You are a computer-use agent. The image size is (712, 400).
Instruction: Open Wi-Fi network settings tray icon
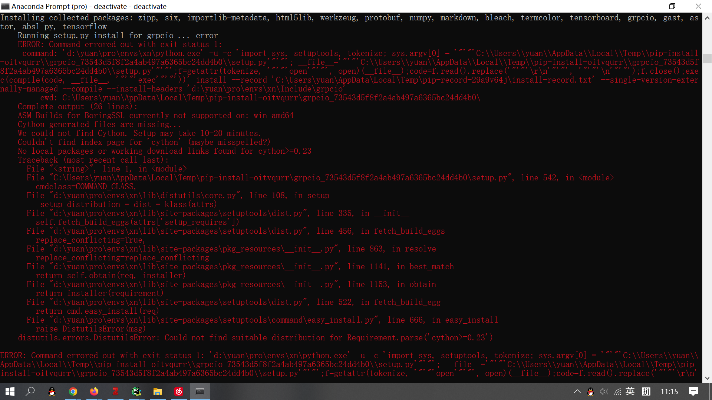pos(617,391)
